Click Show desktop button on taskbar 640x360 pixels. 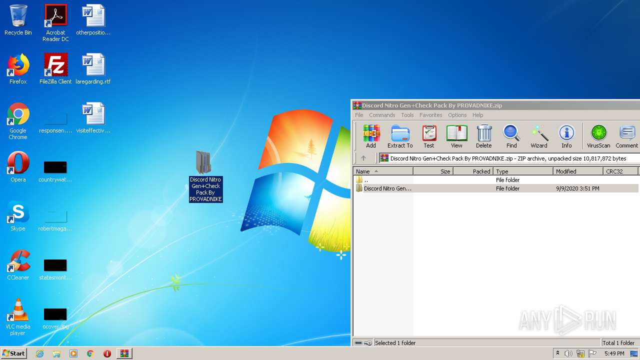tap(634, 353)
